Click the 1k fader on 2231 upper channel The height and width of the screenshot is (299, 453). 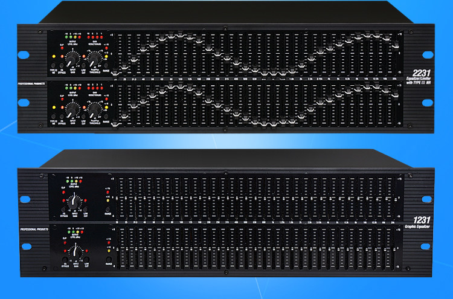pos(274,73)
